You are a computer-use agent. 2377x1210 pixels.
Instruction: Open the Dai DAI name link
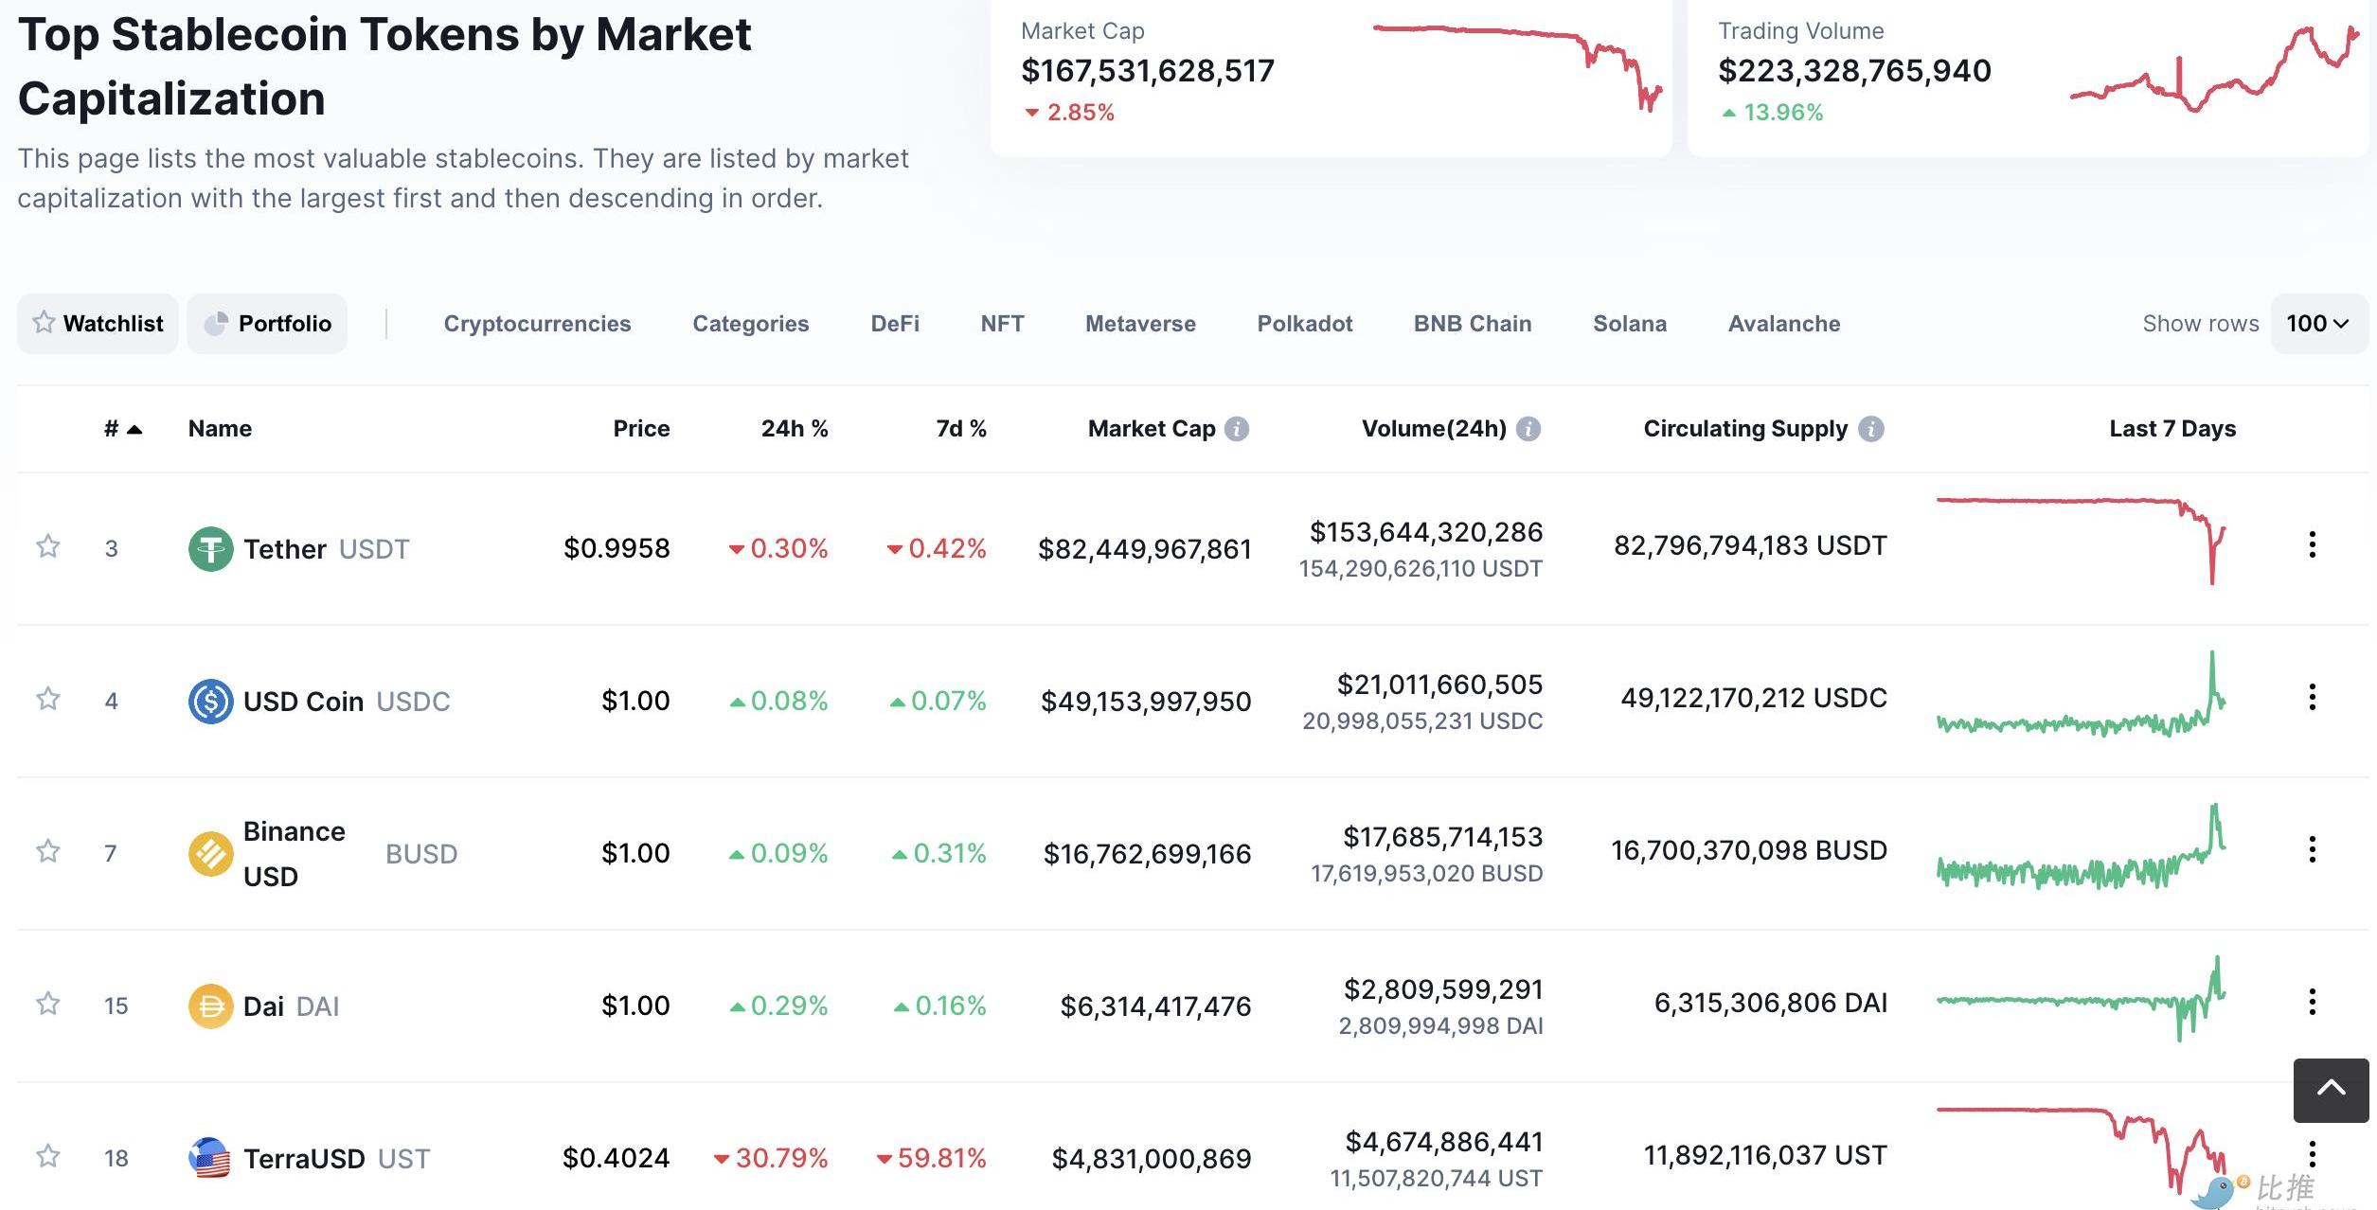pyautogui.click(x=291, y=1006)
